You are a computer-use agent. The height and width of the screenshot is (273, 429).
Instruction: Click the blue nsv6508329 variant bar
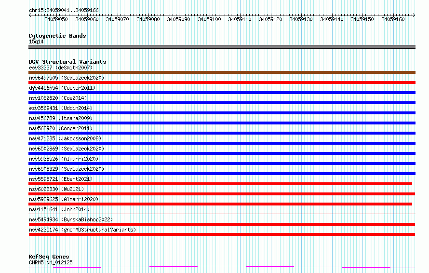(x=222, y=174)
